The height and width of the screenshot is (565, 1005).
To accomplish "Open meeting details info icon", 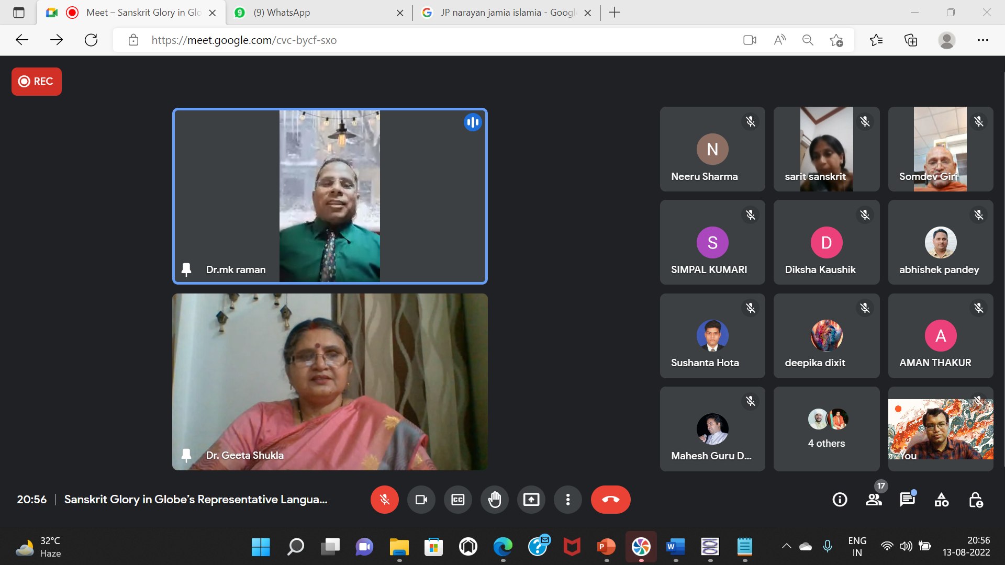I will [x=840, y=500].
